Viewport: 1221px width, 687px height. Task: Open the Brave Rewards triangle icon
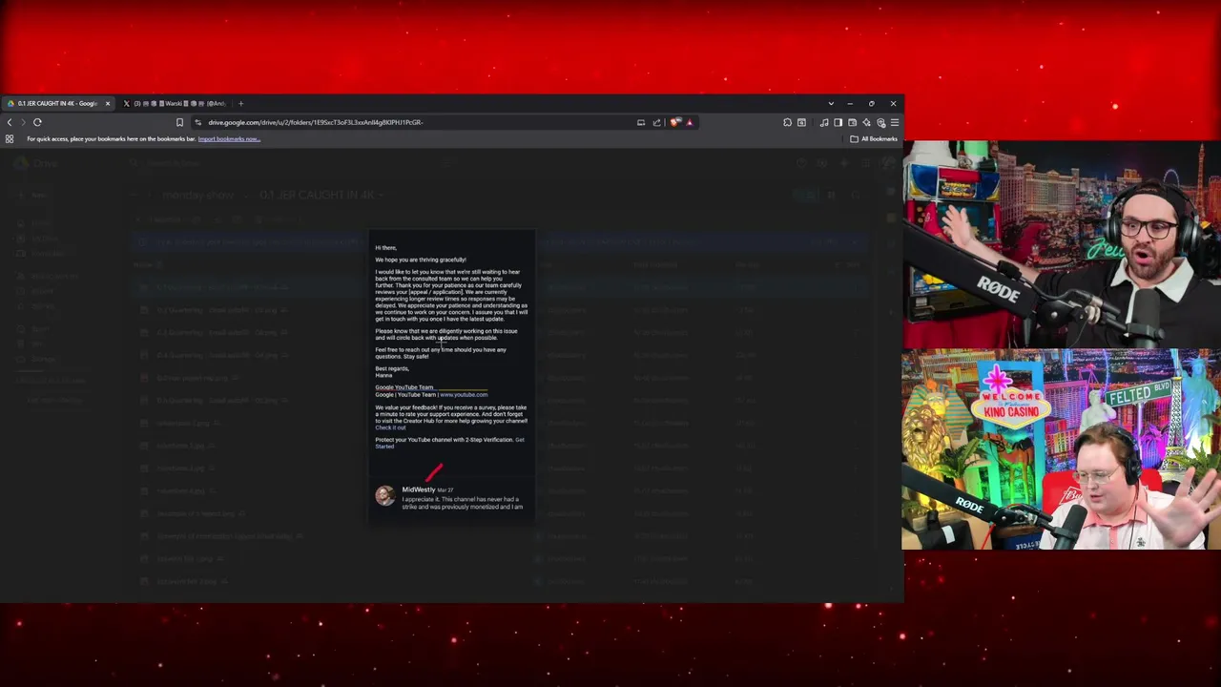tap(690, 122)
